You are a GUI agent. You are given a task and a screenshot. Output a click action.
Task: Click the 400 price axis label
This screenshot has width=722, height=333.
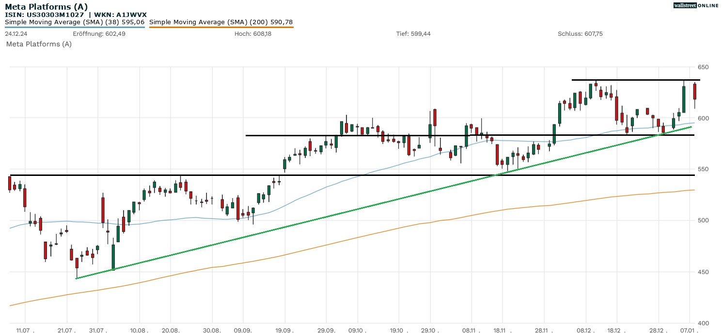[703, 323]
